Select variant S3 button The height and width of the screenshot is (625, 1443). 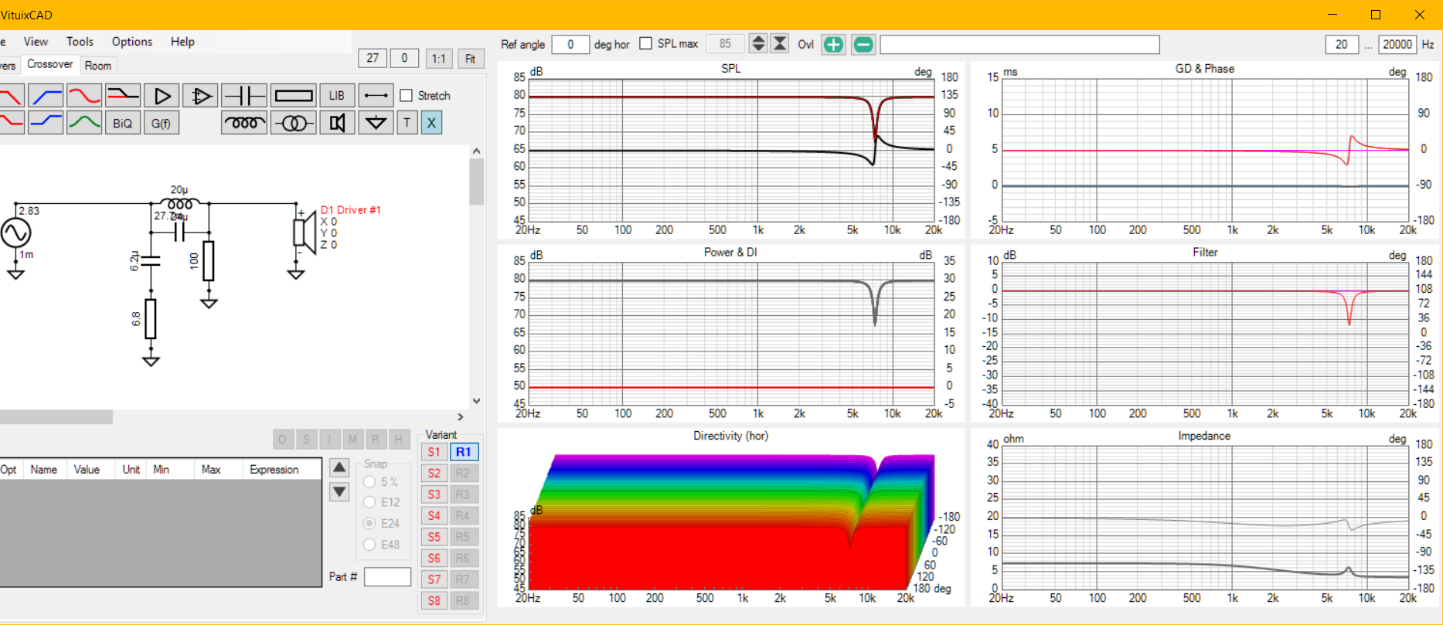[434, 494]
